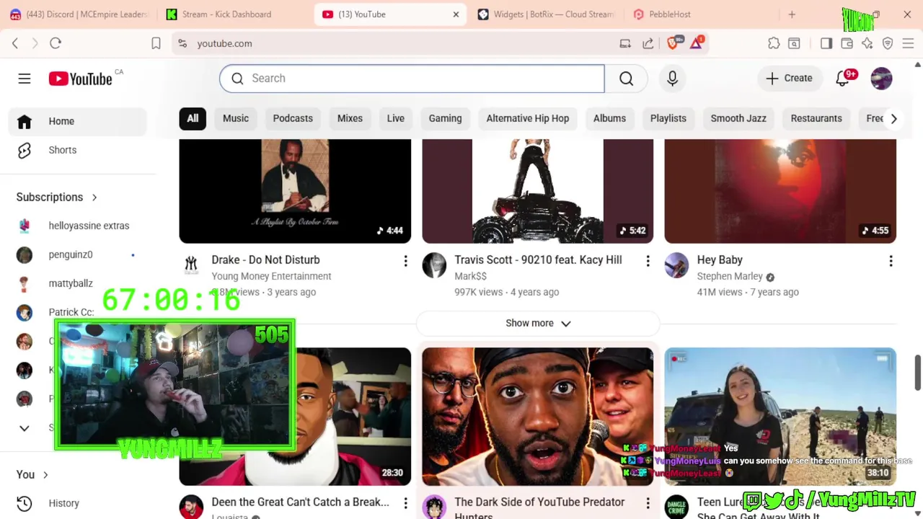This screenshot has height=519, width=923.
Task: Open Young Money Entertainment channel link
Action: click(271, 276)
